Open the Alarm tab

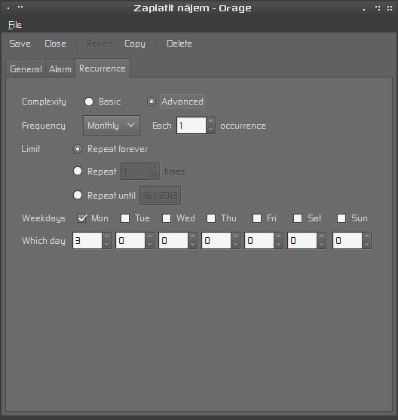click(60, 69)
